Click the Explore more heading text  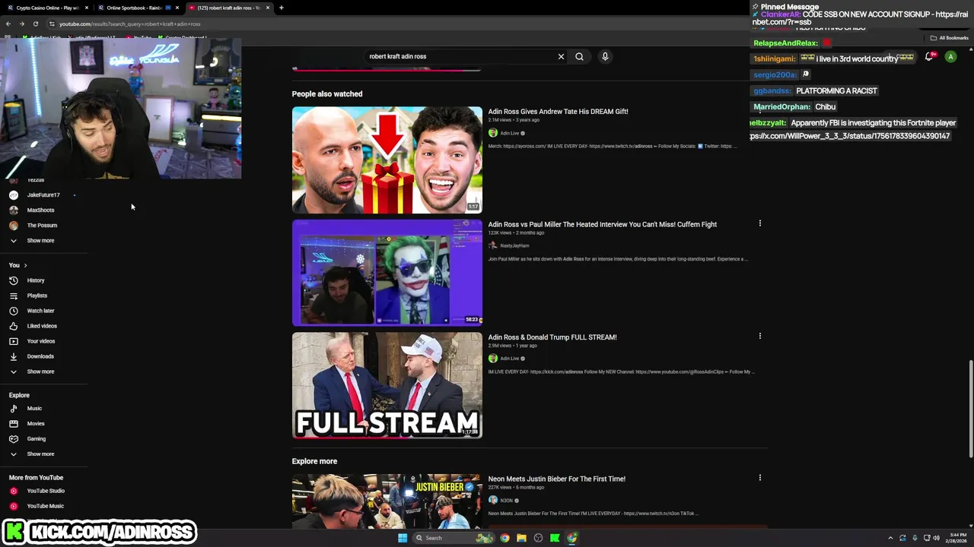tap(314, 461)
